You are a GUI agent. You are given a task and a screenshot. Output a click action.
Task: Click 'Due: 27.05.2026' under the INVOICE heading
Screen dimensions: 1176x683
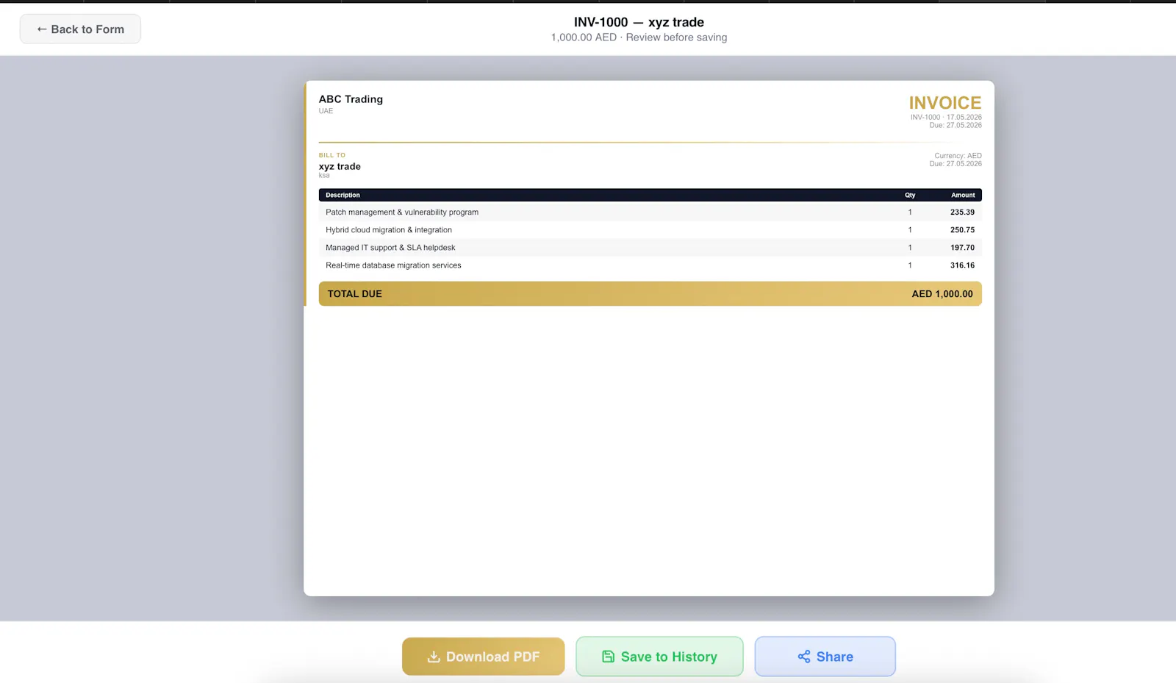[955, 125]
